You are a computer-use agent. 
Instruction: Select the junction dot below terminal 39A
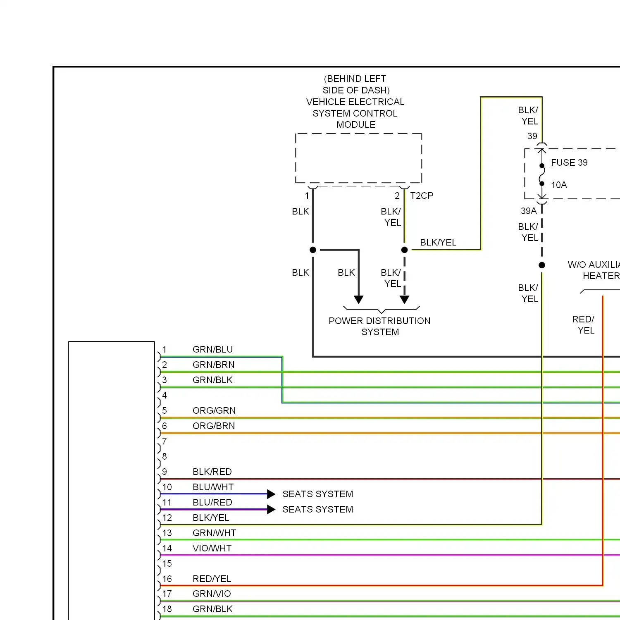542,265
